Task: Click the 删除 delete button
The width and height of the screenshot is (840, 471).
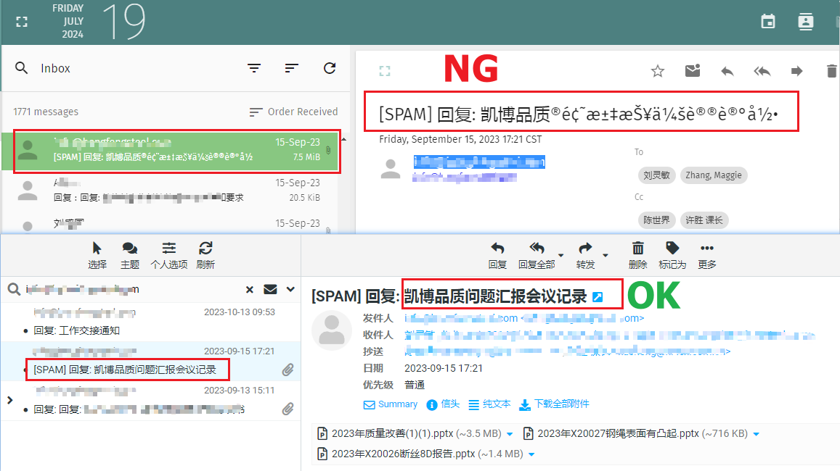Action: (637, 254)
